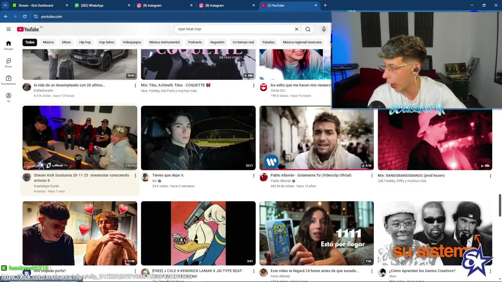Select the Podcasts filter chip

point(195,42)
